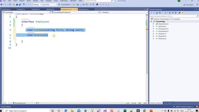Screen dimensions: 199x112
Task: Click Collapse All icon in Solution Explorer
Action: pos(173,13)
